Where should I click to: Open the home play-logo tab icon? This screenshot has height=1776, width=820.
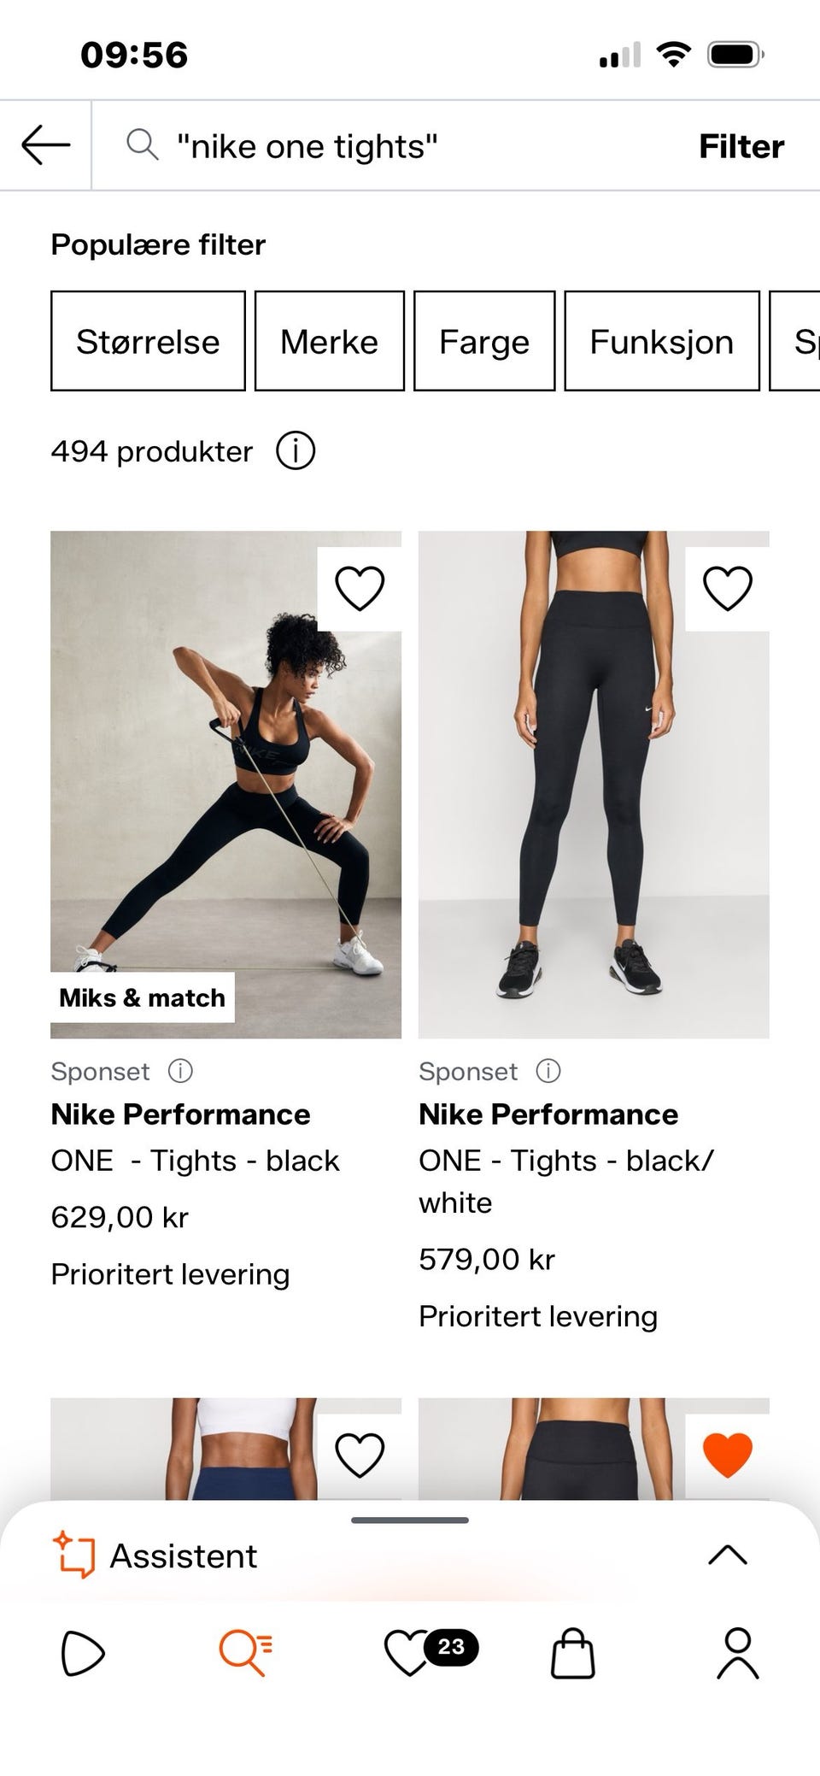[83, 1654]
